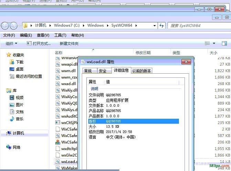Refresh the SysWOW64 folder view
The width and height of the screenshot is (231, 171).
point(161,25)
